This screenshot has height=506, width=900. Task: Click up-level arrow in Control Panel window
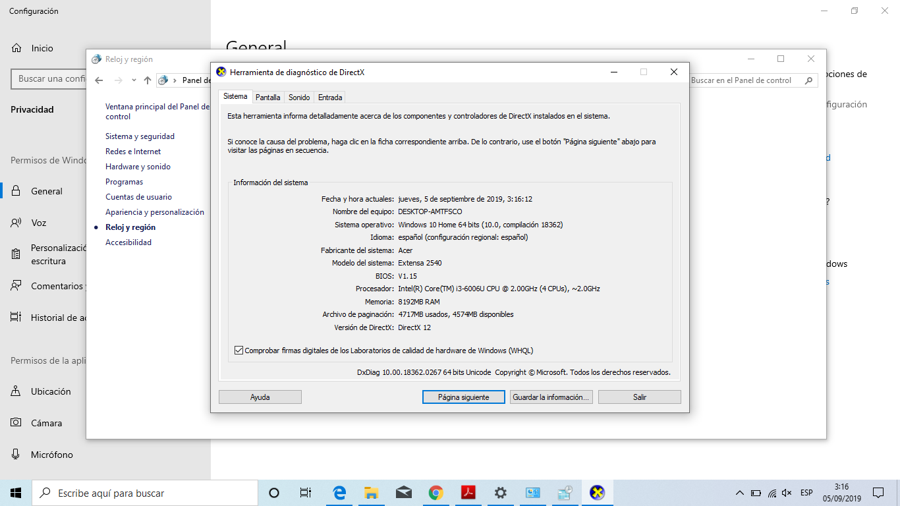tap(148, 80)
